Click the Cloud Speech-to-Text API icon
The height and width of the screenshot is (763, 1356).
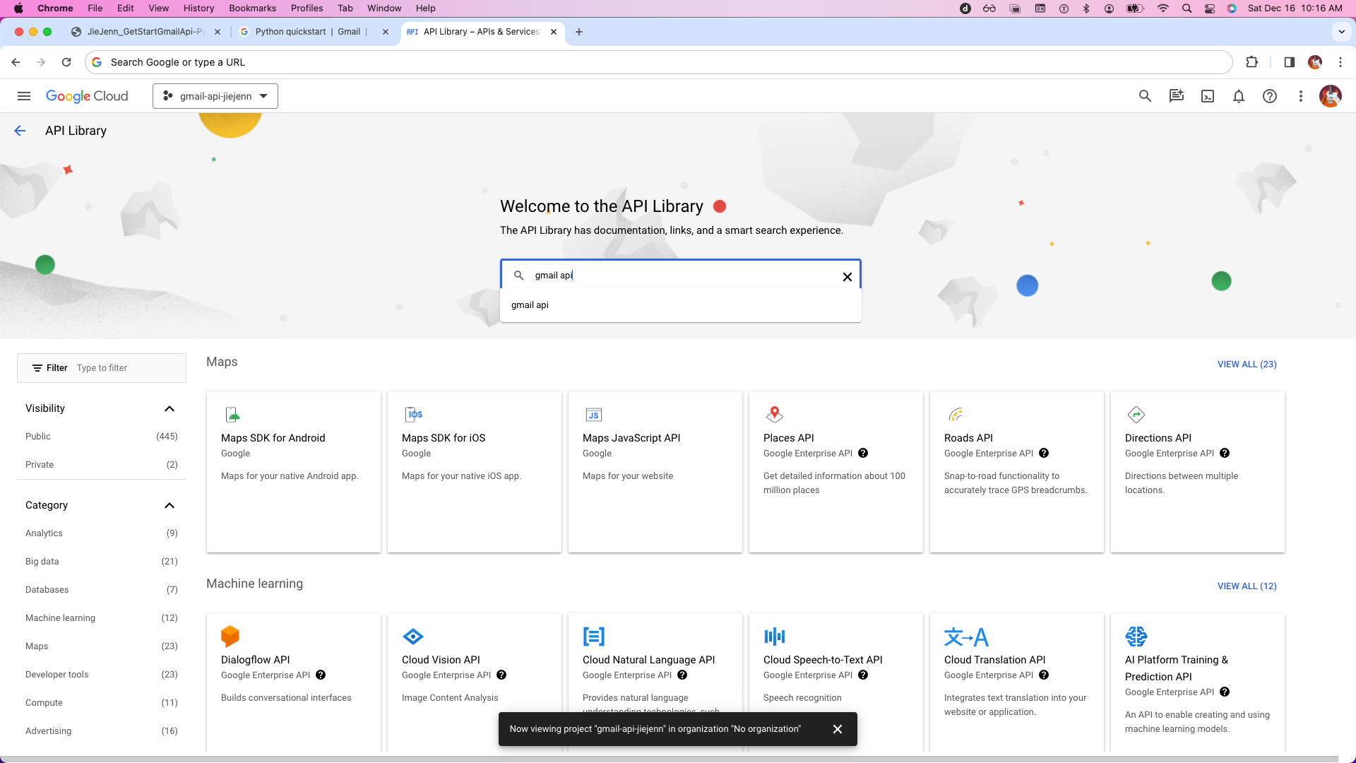pyautogui.click(x=775, y=637)
